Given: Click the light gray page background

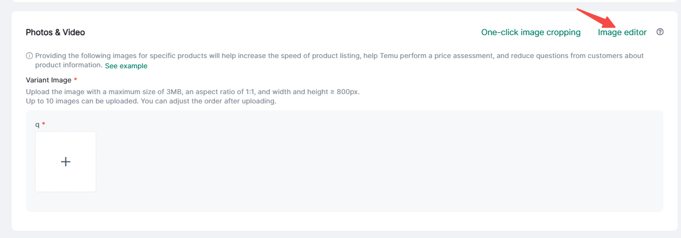Looking at the screenshot, I should point(5,122).
